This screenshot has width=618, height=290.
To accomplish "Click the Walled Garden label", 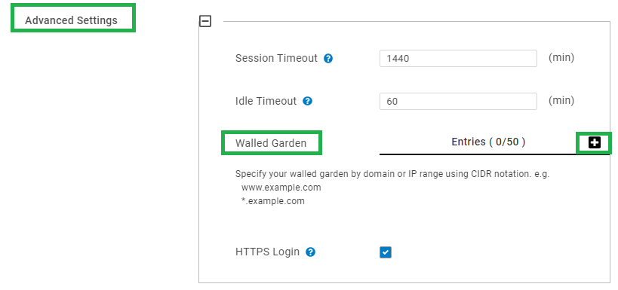I will click(271, 143).
